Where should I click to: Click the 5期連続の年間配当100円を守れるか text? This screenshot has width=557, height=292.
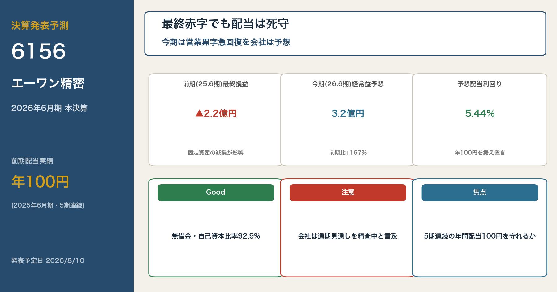pyautogui.click(x=480, y=236)
